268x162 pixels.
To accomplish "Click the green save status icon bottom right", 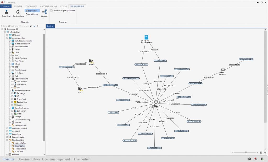I will [x=263, y=159].
